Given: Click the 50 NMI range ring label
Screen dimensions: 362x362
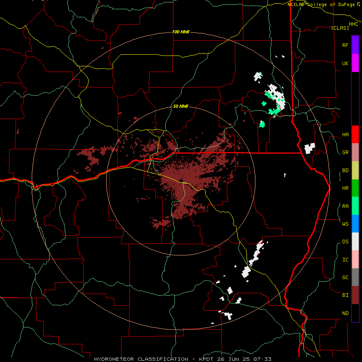Looking at the screenshot, I should tap(181, 106).
